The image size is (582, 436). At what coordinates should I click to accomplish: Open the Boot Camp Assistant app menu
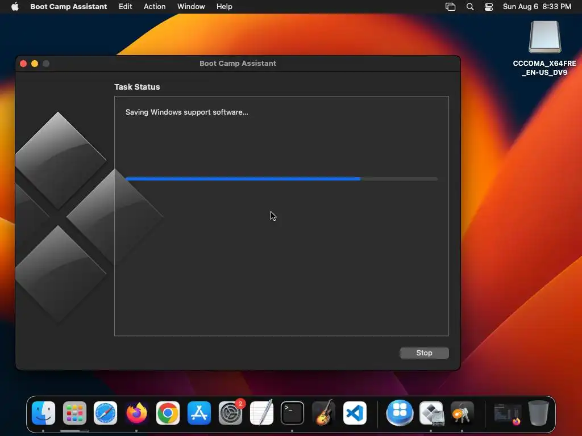68,7
